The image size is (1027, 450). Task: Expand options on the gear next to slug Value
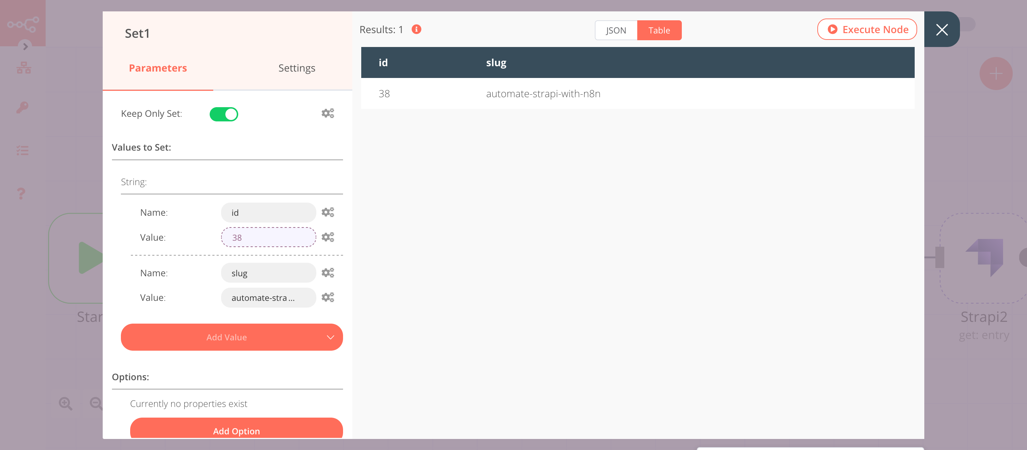(328, 297)
